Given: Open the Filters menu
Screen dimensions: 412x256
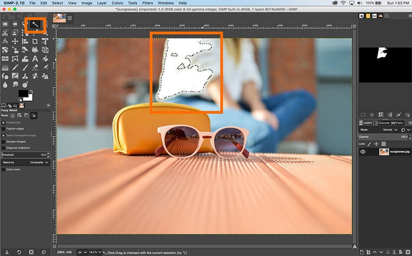Looking at the screenshot, I should pyautogui.click(x=146, y=3).
